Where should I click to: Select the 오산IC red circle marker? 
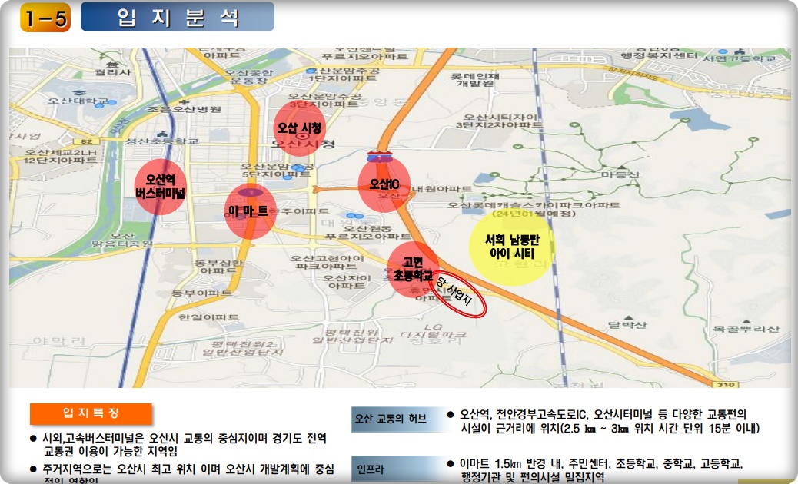pyautogui.click(x=384, y=184)
